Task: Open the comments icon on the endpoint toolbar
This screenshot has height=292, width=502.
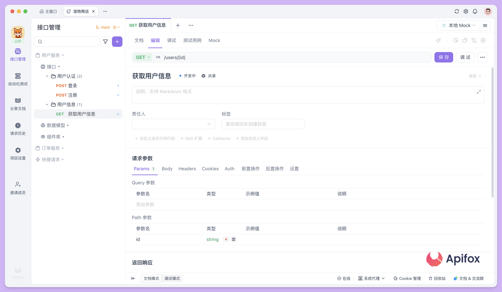Action: [x=465, y=40]
